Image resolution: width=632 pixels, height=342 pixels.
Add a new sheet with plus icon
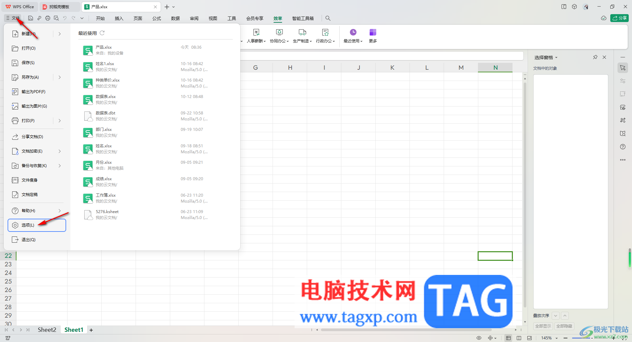(91, 330)
